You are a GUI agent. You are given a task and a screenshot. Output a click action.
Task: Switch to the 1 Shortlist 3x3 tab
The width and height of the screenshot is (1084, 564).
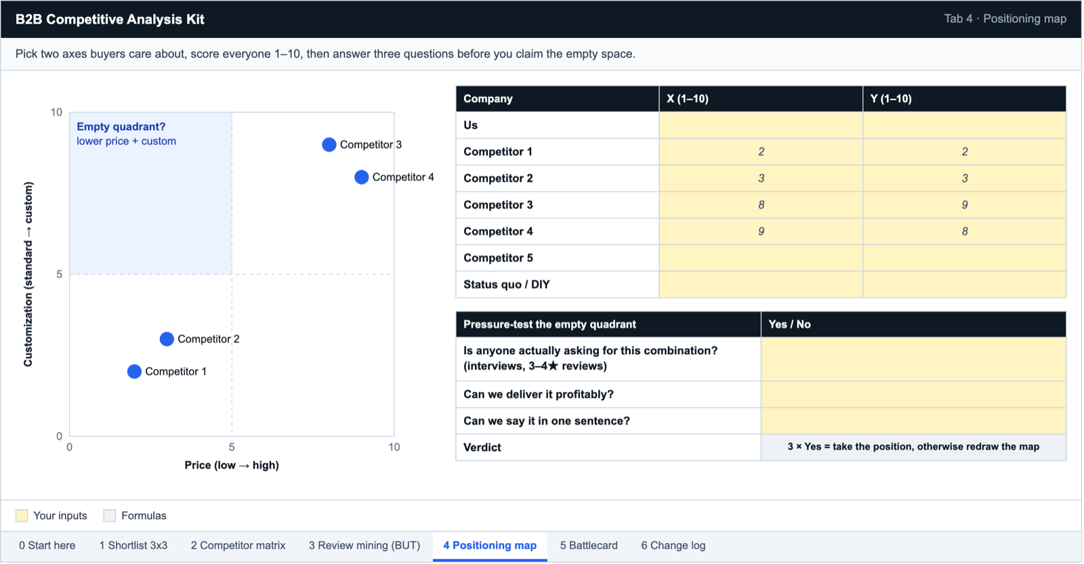[x=133, y=546]
